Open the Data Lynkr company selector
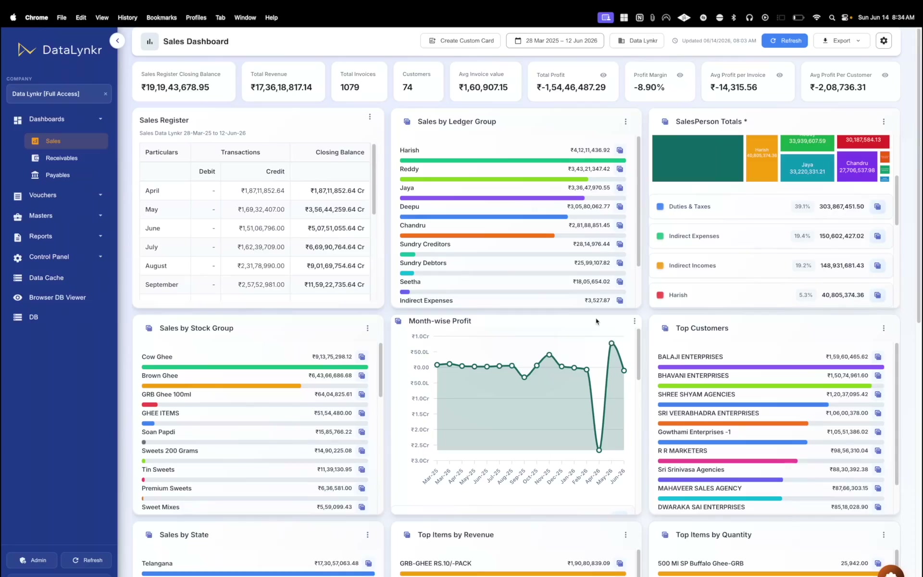The image size is (923, 577). click(637, 41)
